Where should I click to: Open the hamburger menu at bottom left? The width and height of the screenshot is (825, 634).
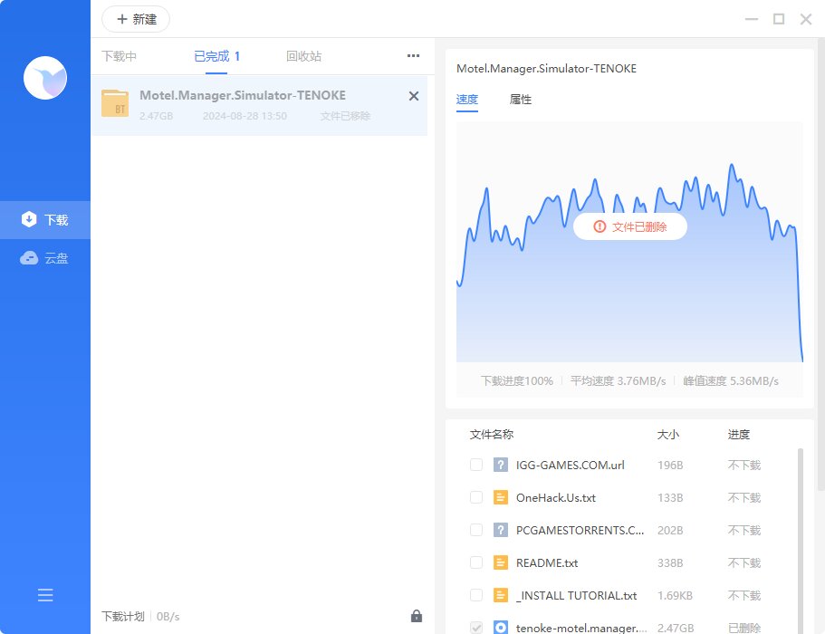pos(45,594)
